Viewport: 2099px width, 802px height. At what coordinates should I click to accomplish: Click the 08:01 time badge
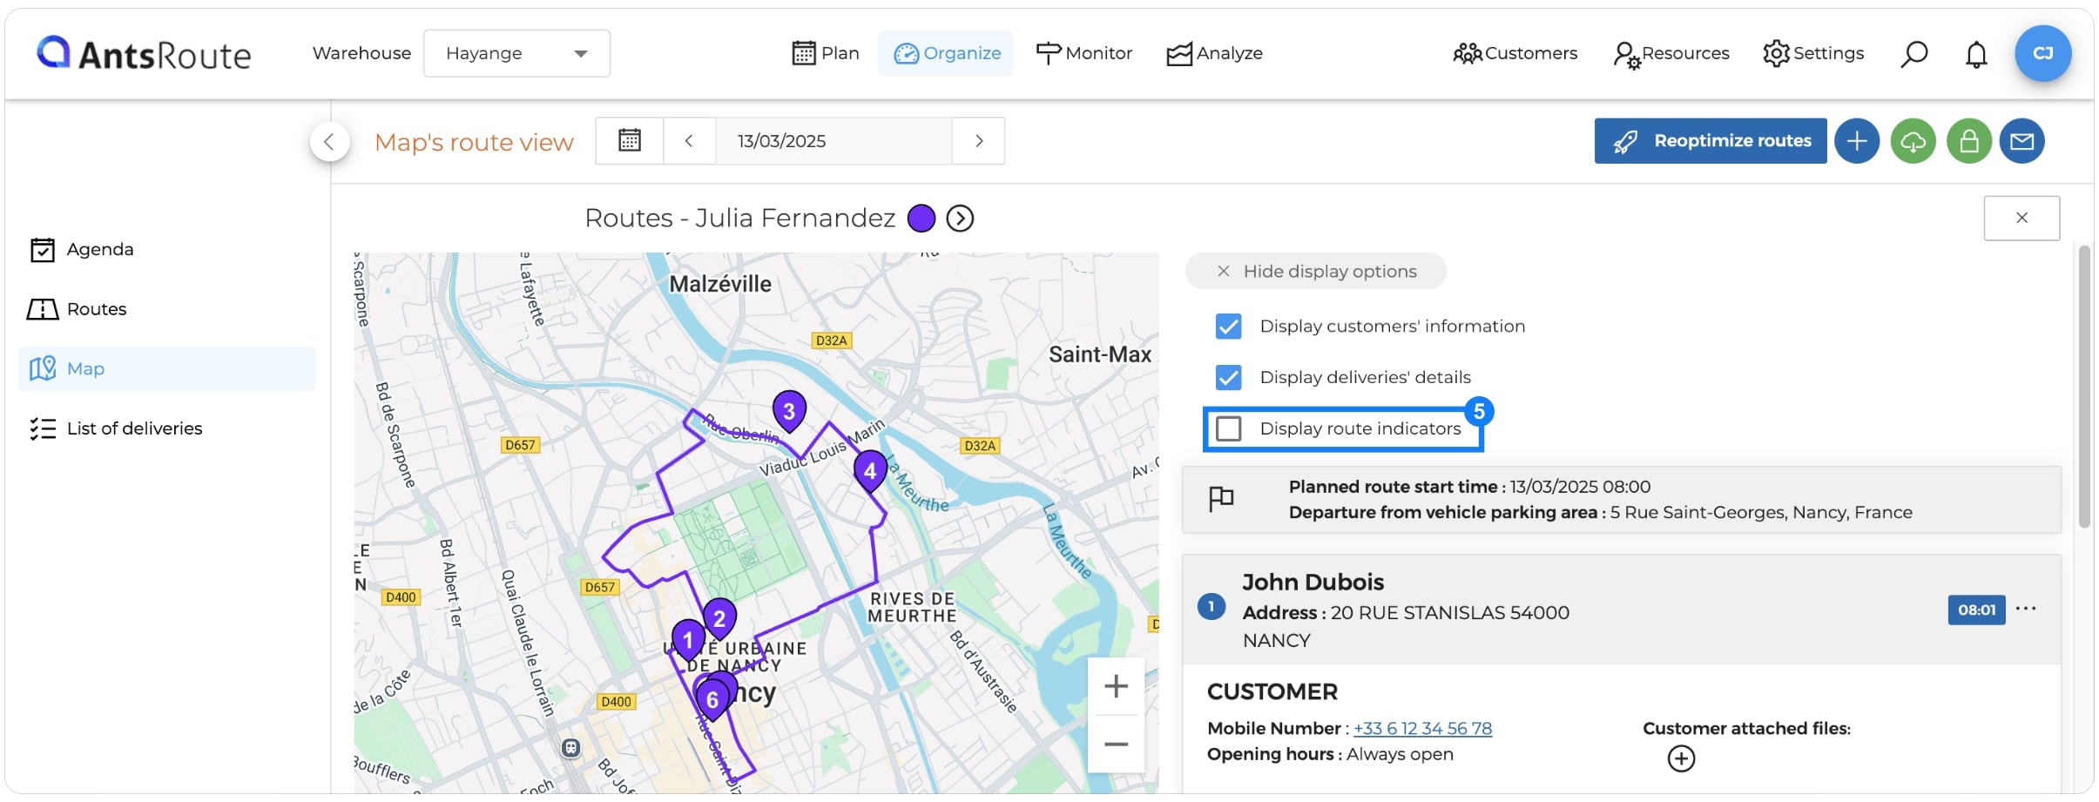pos(1976,610)
